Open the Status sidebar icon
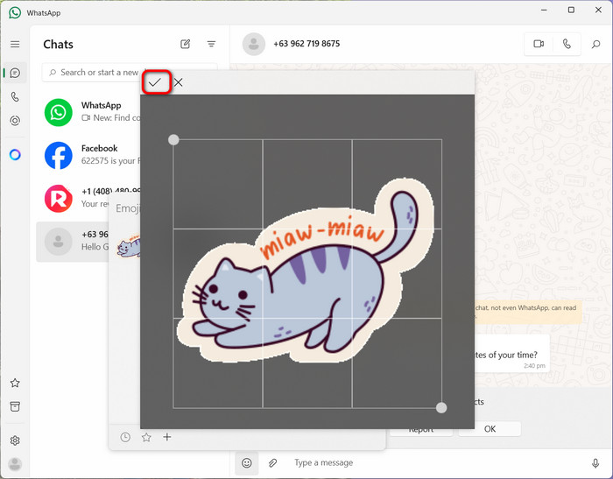The height and width of the screenshot is (479, 613). [x=15, y=121]
